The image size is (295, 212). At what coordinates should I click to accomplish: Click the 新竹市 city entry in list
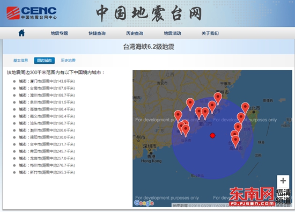click(47, 172)
